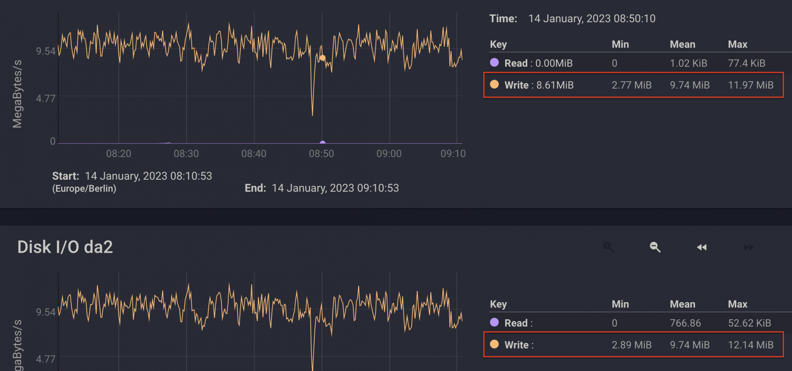This screenshot has height=371, width=792.
Task: Toggle the Write : 8.61MiB series label
Action: point(539,85)
